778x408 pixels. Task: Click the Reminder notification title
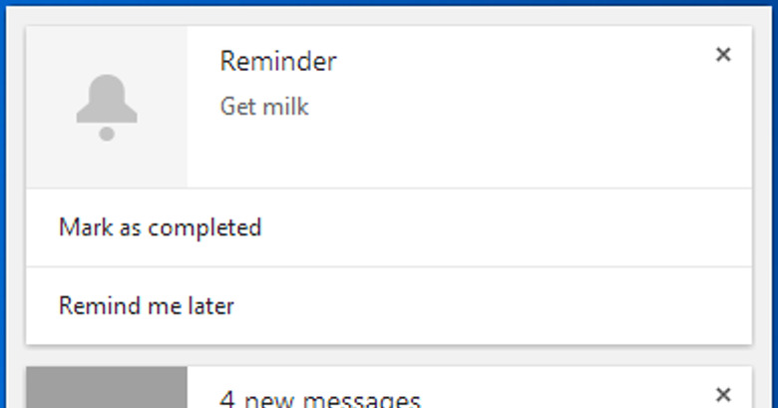coord(278,62)
